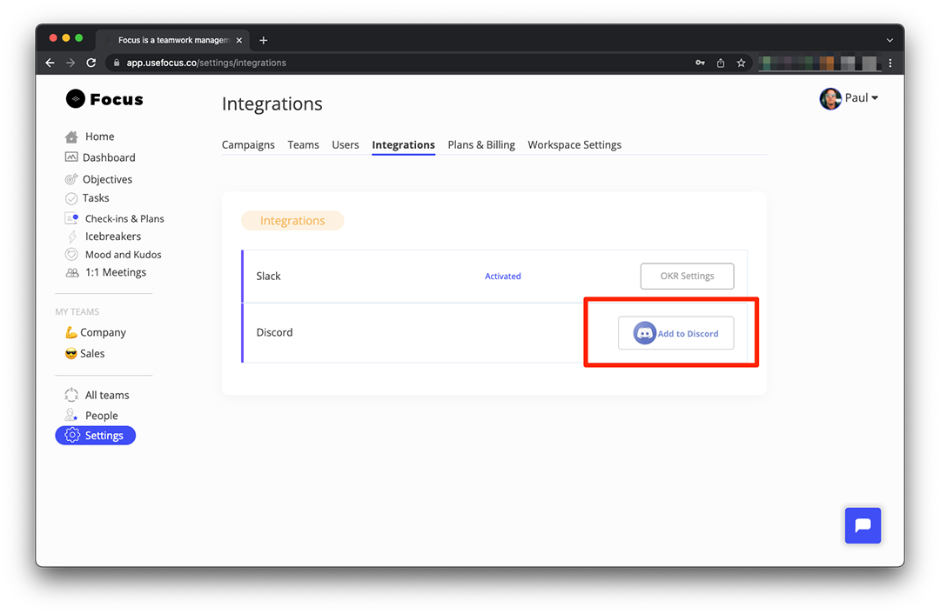Switch to the Teams tab

click(x=304, y=144)
